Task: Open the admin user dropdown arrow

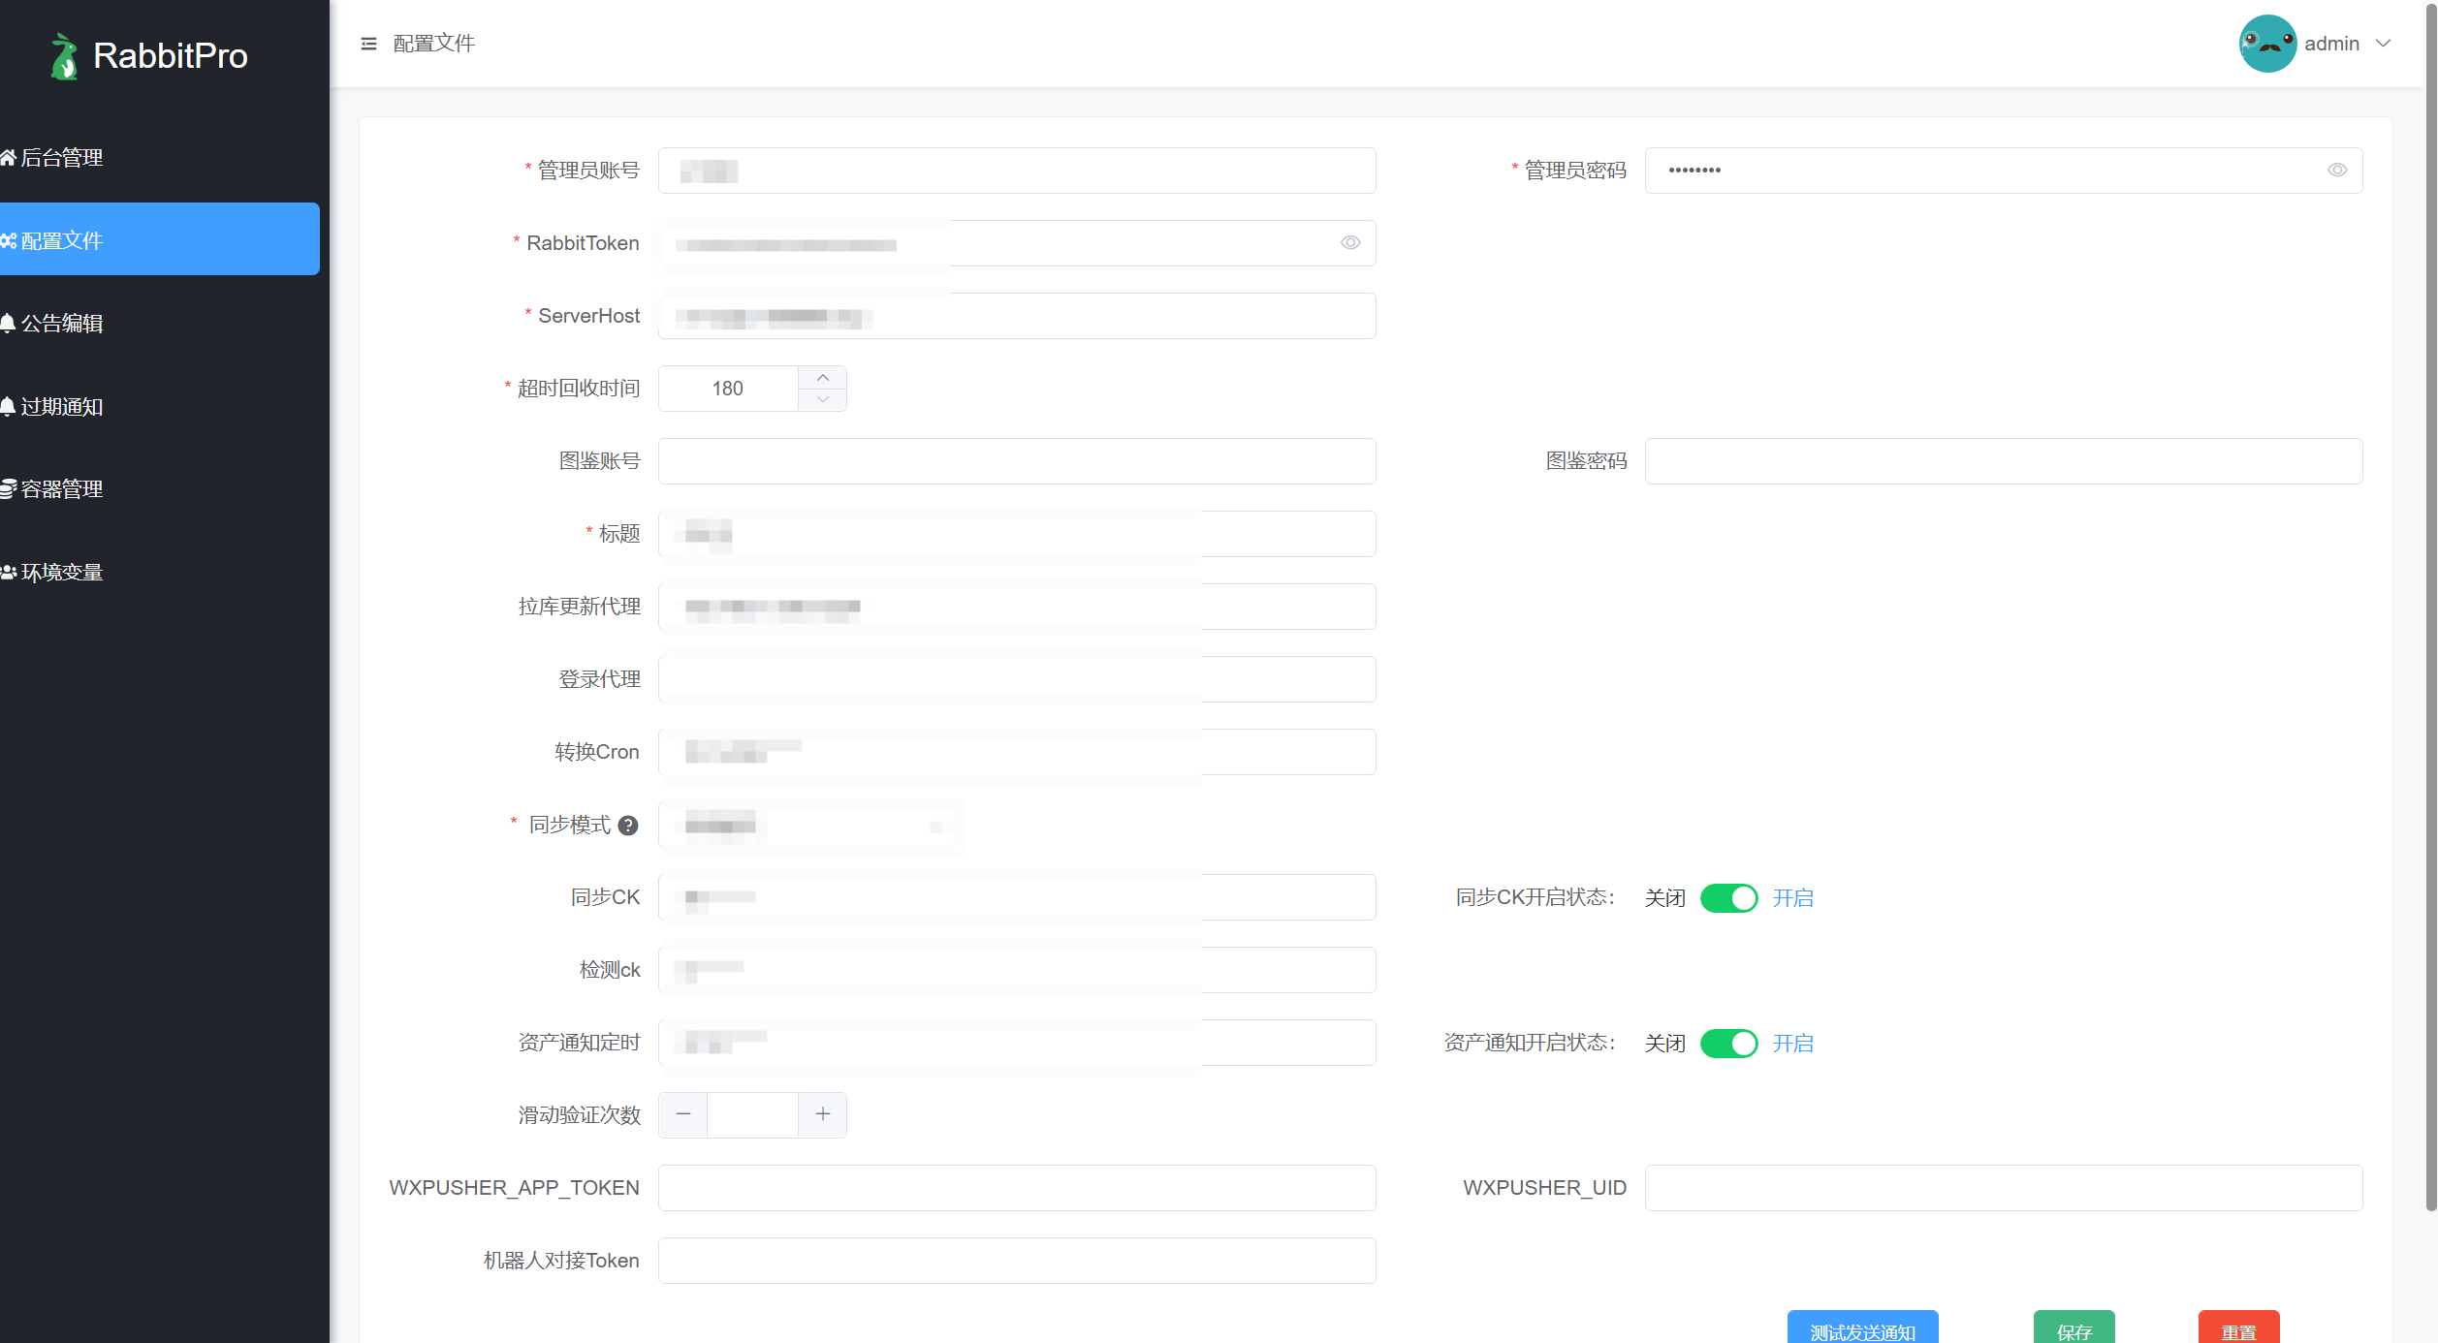Action: pos(2384,44)
